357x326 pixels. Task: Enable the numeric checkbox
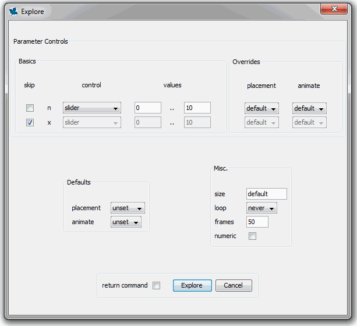click(252, 236)
